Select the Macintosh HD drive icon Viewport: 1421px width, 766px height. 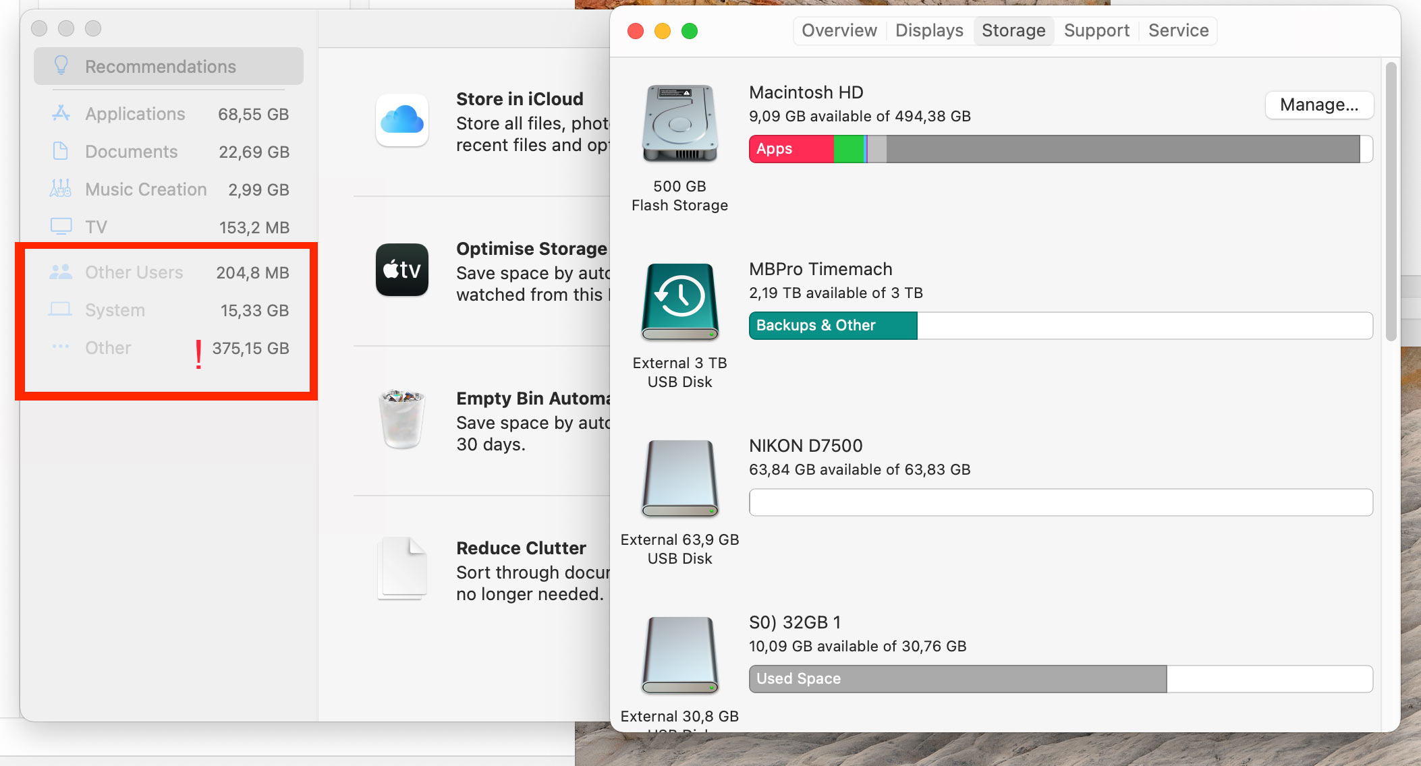(679, 123)
